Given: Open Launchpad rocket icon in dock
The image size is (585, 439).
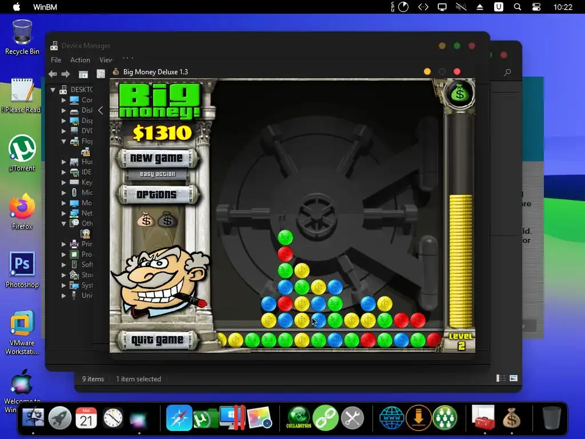Looking at the screenshot, I should tap(59, 418).
